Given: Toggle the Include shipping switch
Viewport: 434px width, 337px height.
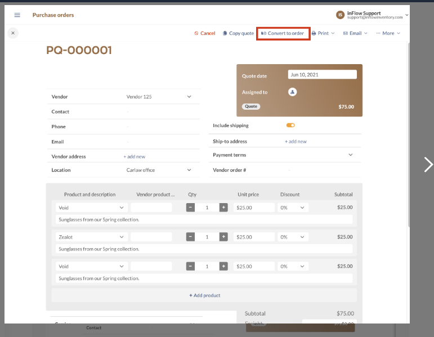Looking at the screenshot, I should [x=290, y=125].
